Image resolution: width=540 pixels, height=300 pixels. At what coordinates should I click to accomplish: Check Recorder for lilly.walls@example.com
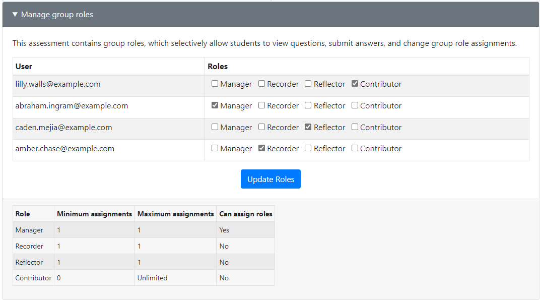pos(261,84)
